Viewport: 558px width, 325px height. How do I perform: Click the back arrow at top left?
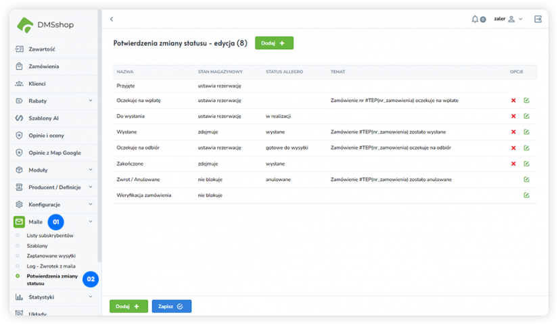(x=112, y=19)
